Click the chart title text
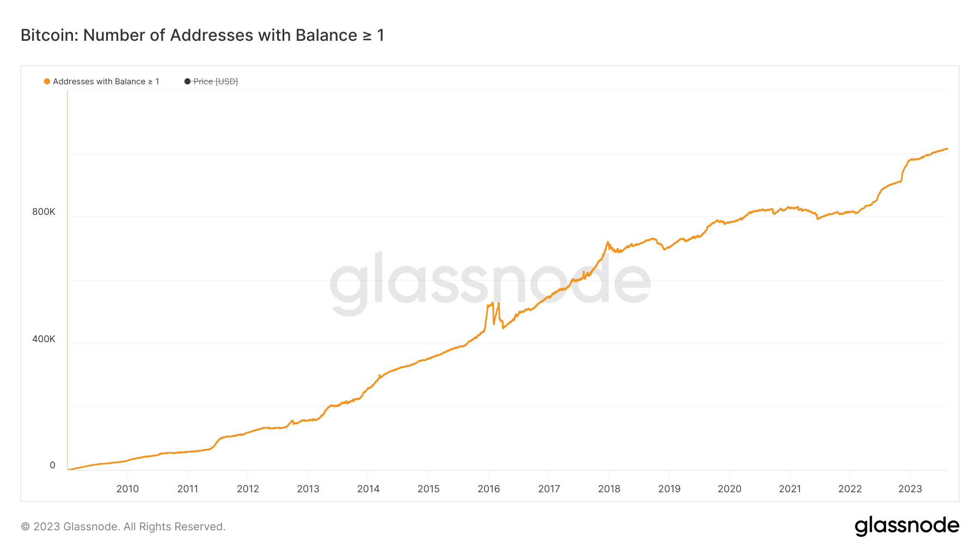Viewport: 980px width, 551px height. pos(203,35)
